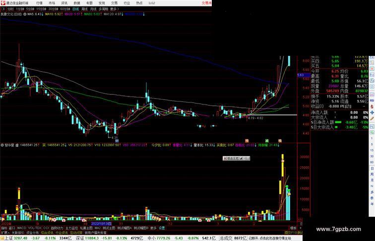Select the 月线 monthly period tab
Image resolution: width=375 pixels, height=241 pixels.
(93, 9)
